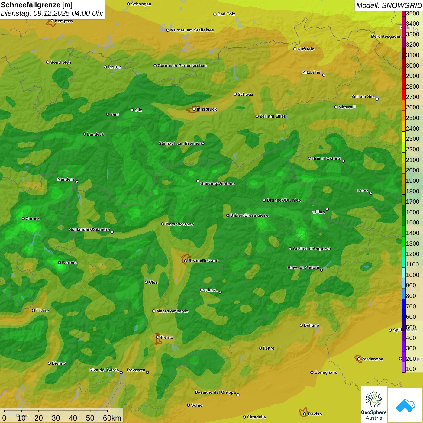The width and height of the screenshot is (423, 423).
Task: Click the Cortina d'Ampezzo location dot
Action: pyautogui.click(x=290, y=249)
